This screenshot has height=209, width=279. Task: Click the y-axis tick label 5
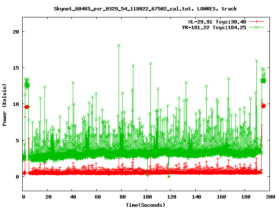coord(17,141)
